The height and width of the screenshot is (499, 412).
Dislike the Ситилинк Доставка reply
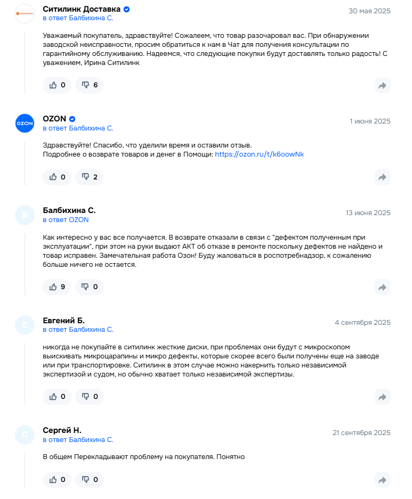(x=89, y=85)
